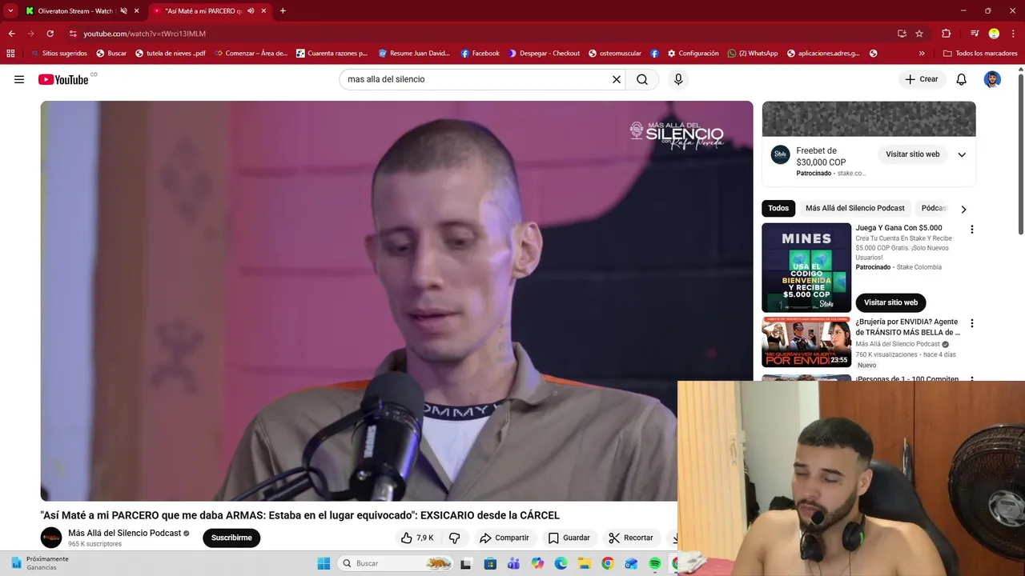1025x576 pixels.
Task: Select the Todos filter chip
Action: coord(778,208)
